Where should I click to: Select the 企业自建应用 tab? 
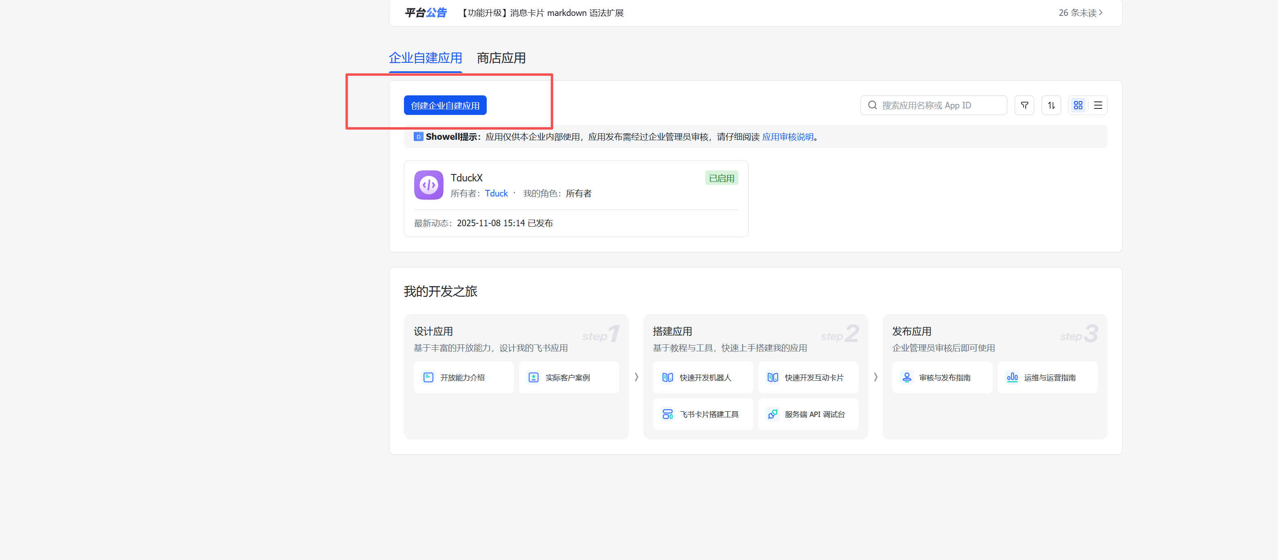425,58
